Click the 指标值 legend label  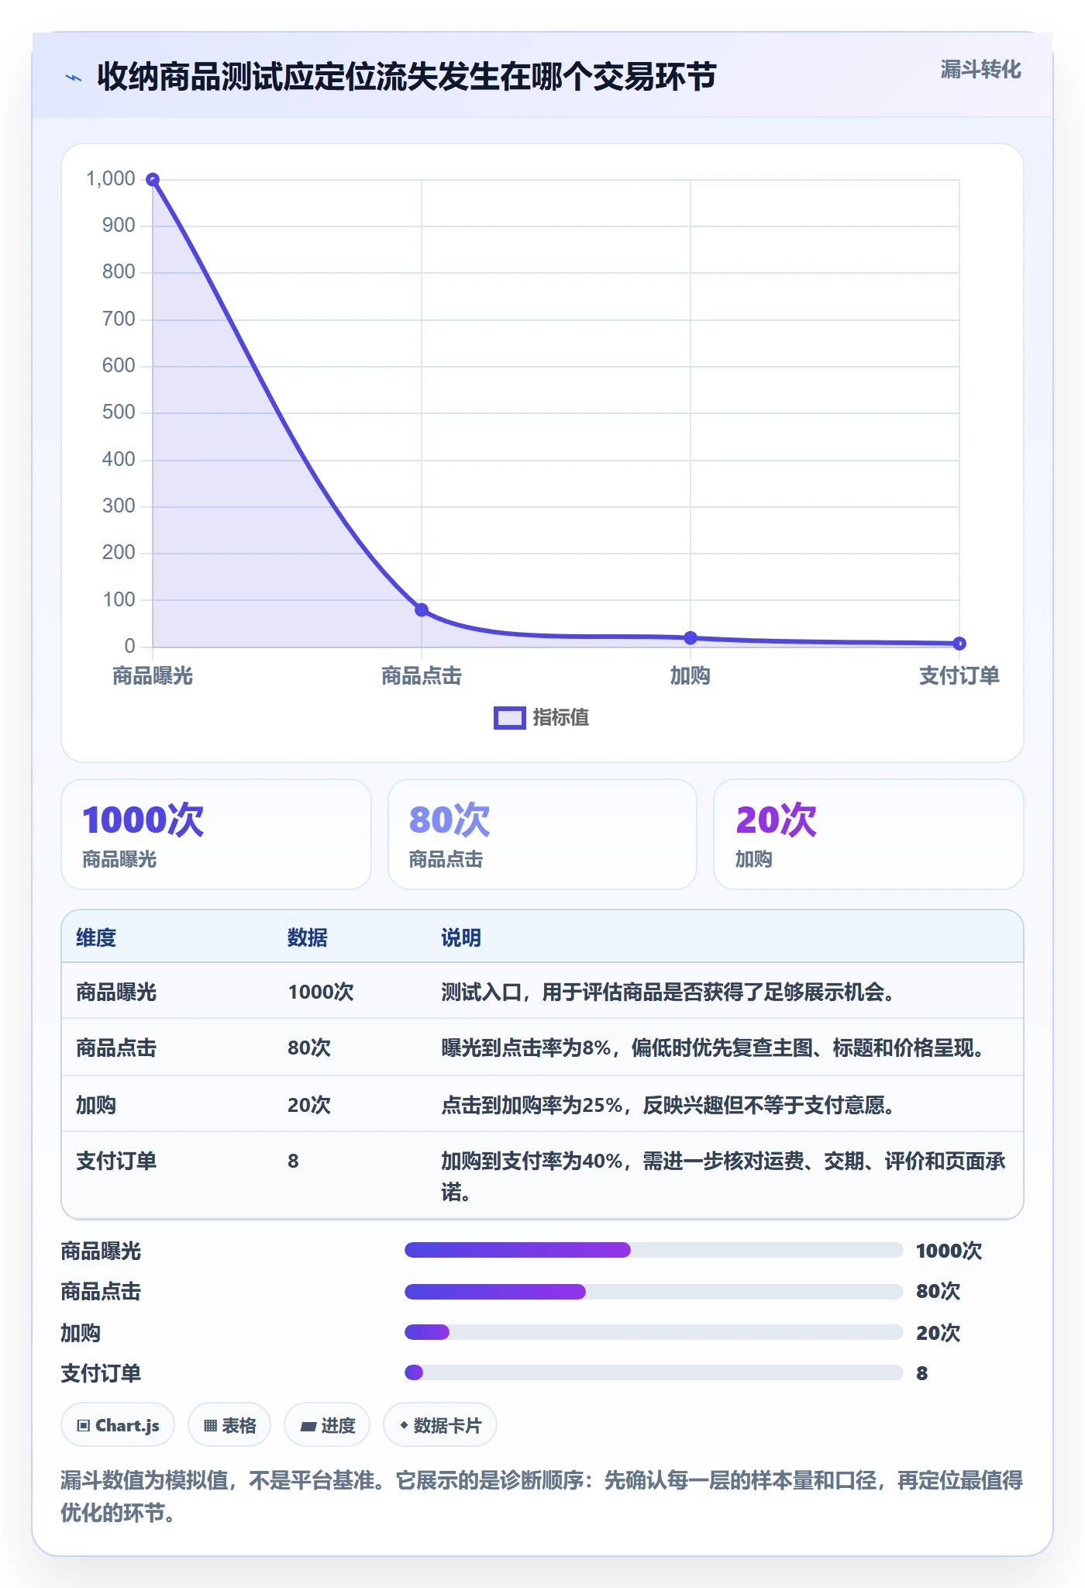(x=561, y=718)
